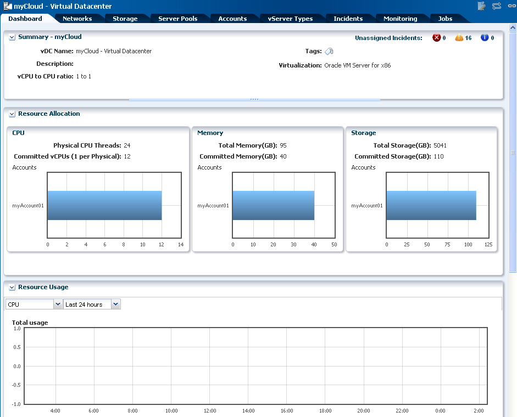517x417 pixels.
Task: Click the red critical incidents icon
Action: (x=437, y=37)
